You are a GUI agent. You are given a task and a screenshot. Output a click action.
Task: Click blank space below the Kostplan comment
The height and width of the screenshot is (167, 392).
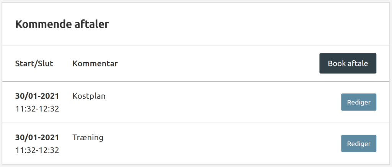(x=89, y=111)
